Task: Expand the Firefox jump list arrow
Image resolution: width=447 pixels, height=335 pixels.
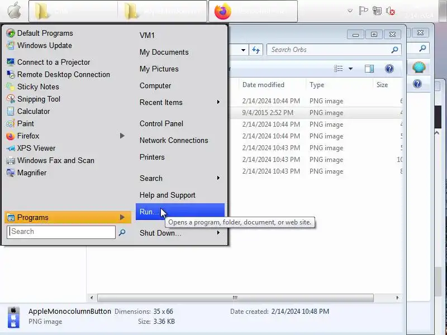Action: (122, 136)
